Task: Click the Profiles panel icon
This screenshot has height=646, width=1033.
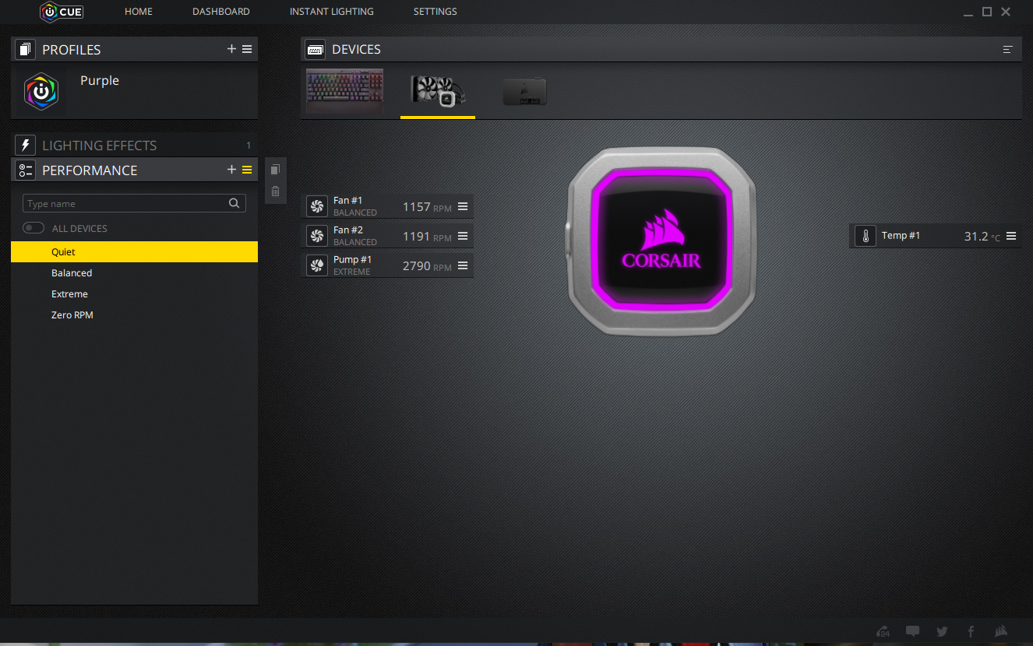Action: coord(26,49)
